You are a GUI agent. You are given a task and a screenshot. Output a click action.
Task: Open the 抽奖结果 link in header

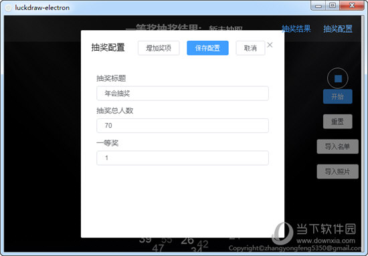(x=296, y=29)
